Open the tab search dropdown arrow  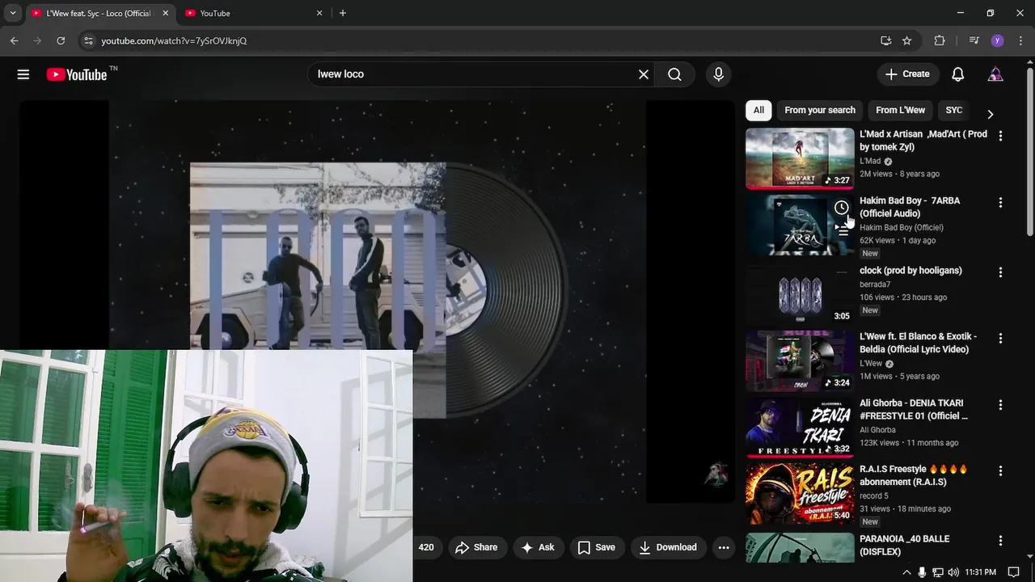tap(12, 13)
